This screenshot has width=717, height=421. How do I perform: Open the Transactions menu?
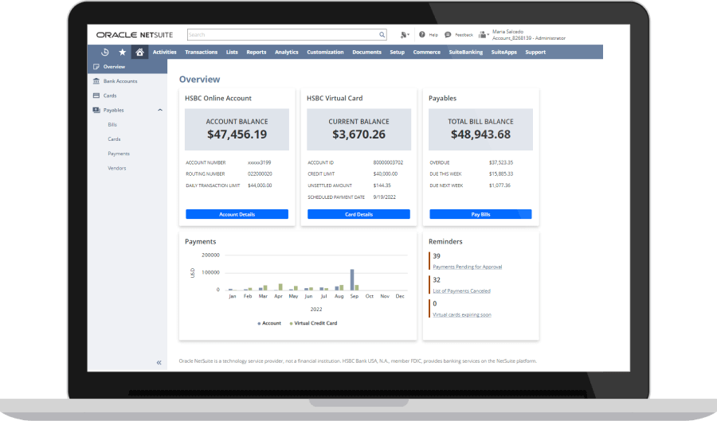tap(202, 52)
